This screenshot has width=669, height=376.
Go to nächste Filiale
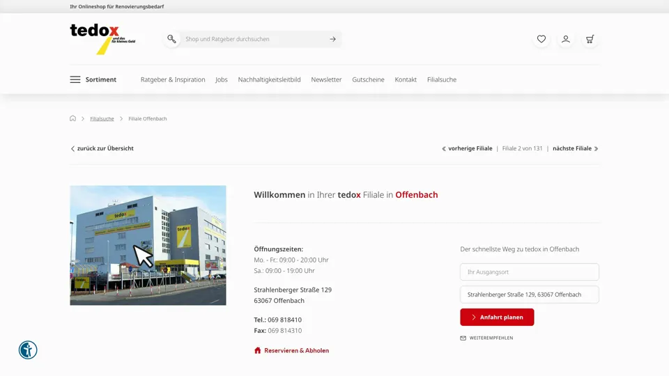point(572,148)
